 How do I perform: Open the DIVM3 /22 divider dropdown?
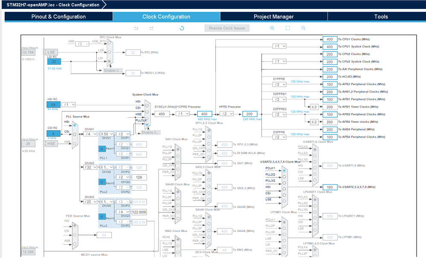tap(90, 202)
